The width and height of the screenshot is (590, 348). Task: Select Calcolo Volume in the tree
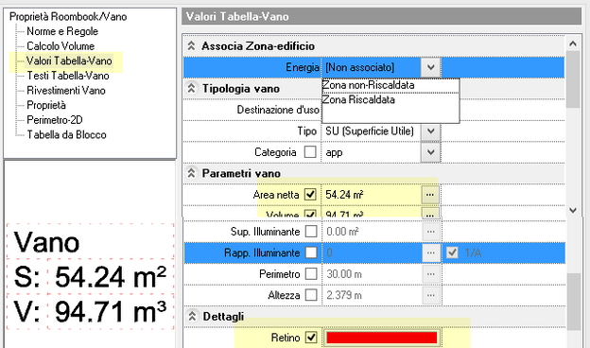(61, 46)
